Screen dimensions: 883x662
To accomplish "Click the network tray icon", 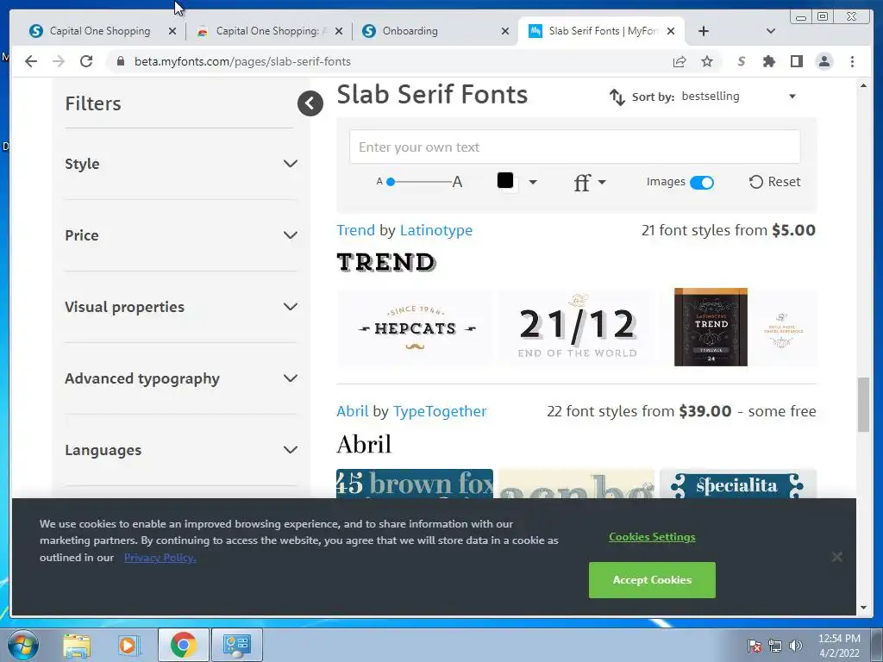I will coord(775,646).
